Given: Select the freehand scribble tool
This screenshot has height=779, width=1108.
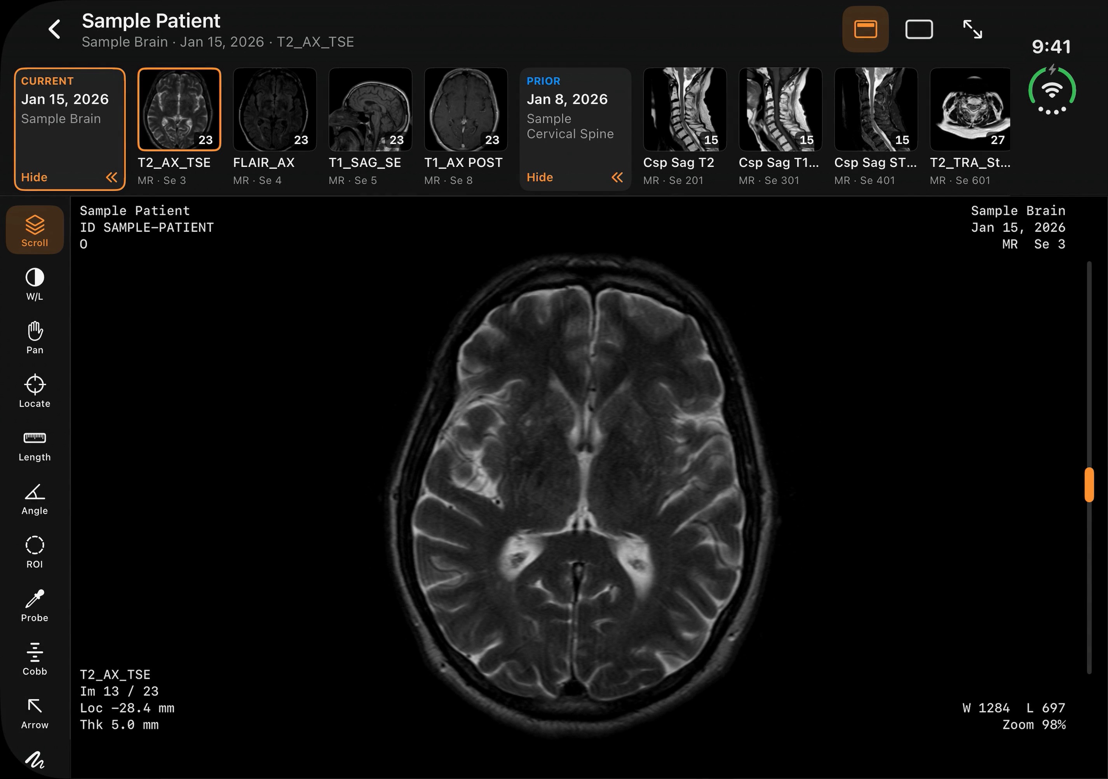Looking at the screenshot, I should click(35, 760).
